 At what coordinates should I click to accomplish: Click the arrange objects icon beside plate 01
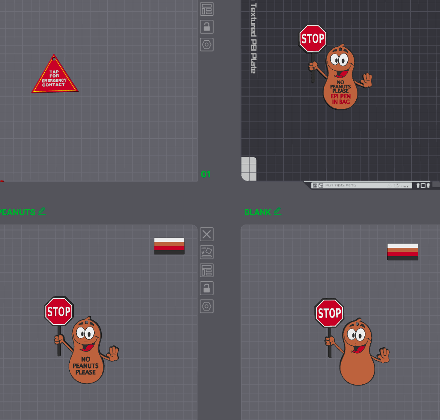point(207,9)
